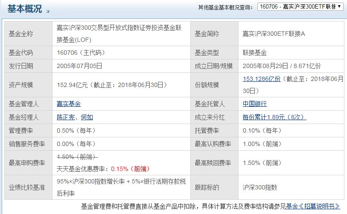Click the 份额规模 label
347x214 pixels.
207,85
